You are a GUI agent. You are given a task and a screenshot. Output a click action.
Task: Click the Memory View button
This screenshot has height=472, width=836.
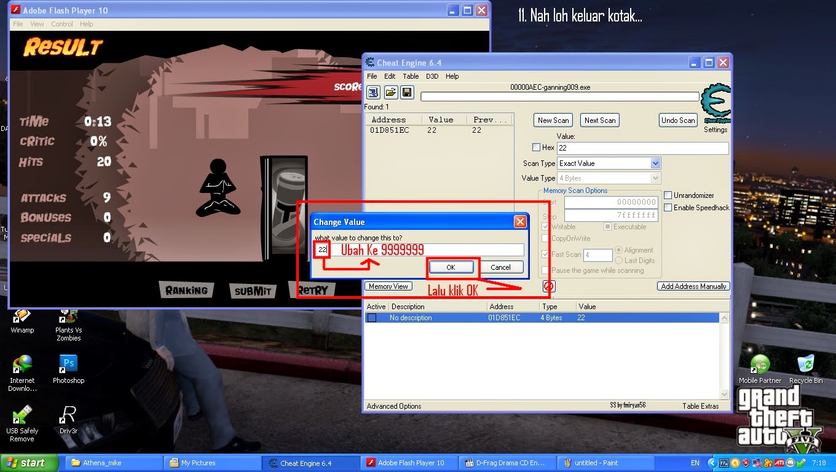coord(388,286)
